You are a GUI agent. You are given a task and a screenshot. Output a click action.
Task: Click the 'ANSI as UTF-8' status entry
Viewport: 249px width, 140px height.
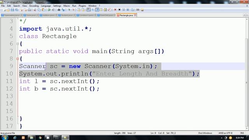225,133
